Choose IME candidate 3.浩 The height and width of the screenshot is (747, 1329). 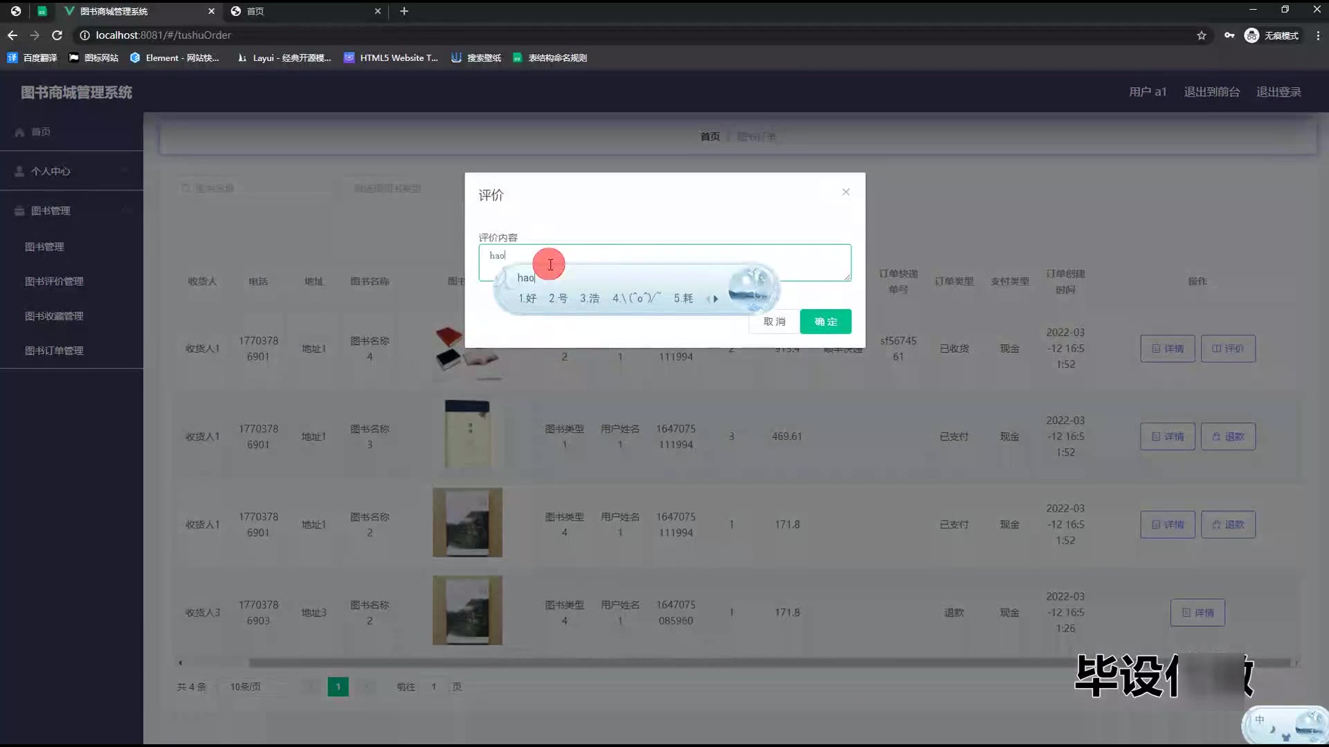[590, 298]
